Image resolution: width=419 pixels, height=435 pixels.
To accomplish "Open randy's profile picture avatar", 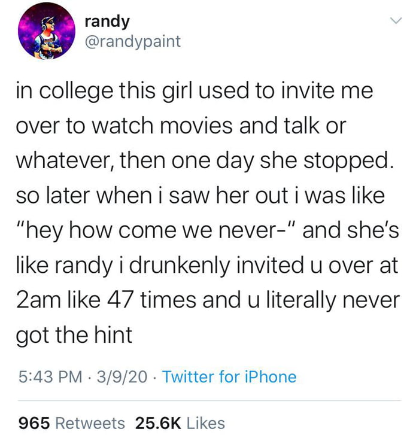I will (45, 32).
